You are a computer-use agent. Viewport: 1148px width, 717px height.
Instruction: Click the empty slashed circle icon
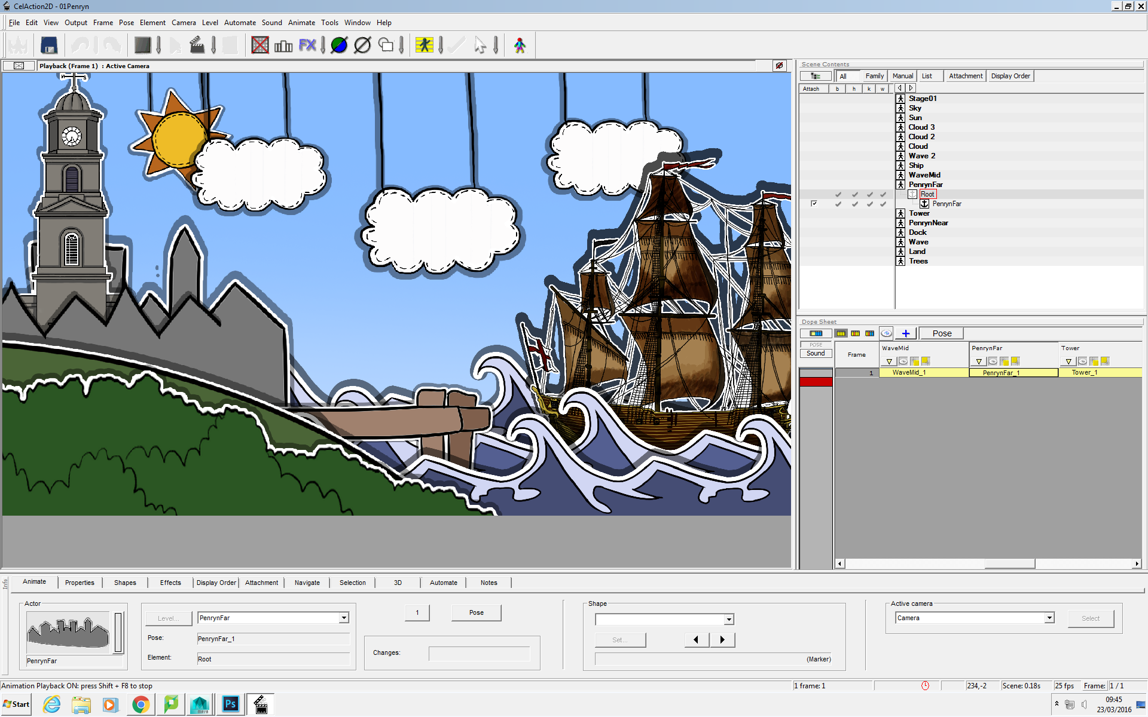click(362, 45)
